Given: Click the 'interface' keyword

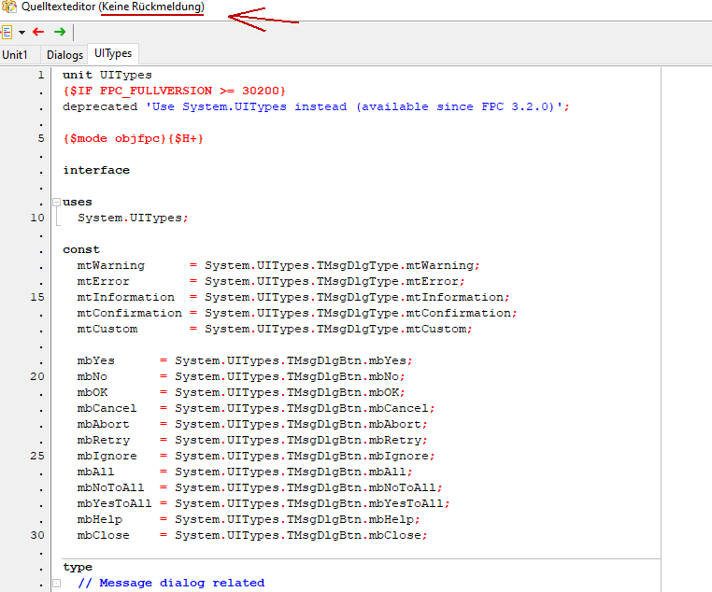Looking at the screenshot, I should pyautogui.click(x=96, y=170).
